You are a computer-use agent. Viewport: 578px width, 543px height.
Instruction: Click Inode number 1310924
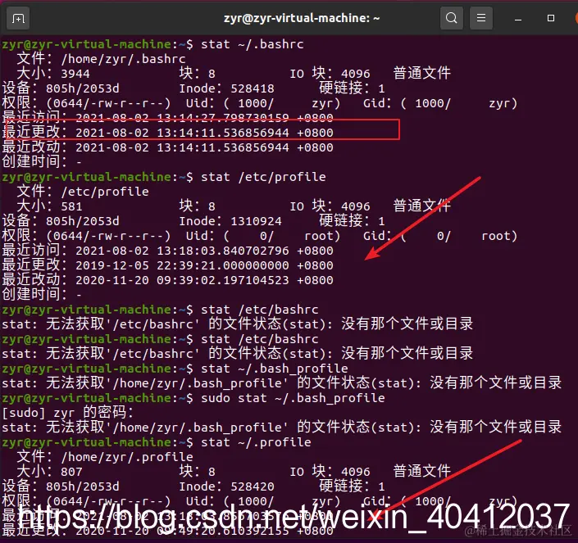(256, 221)
